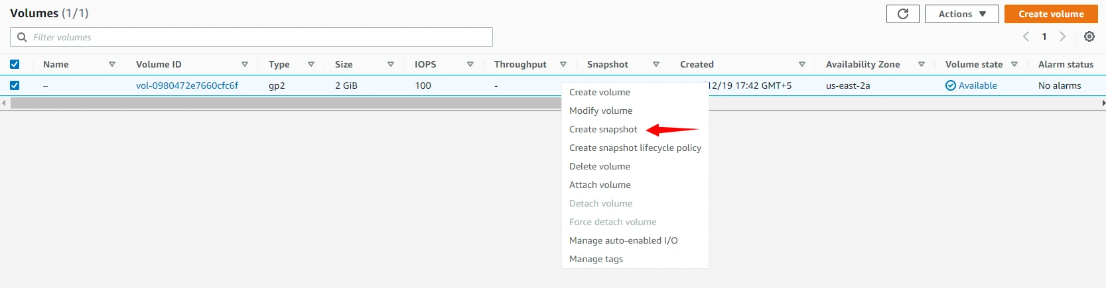Open the Actions dropdown
This screenshot has height=288, width=1106.
(961, 14)
